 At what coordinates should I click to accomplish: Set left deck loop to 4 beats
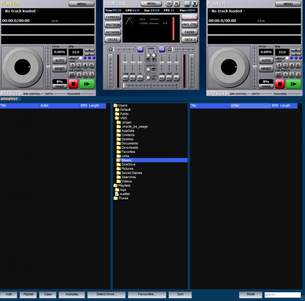coord(85,66)
